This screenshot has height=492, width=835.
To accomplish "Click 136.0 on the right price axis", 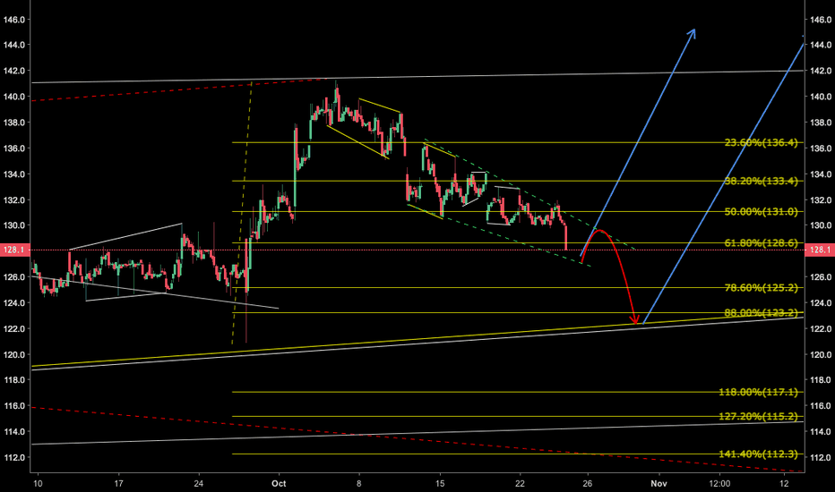I will [821, 148].
